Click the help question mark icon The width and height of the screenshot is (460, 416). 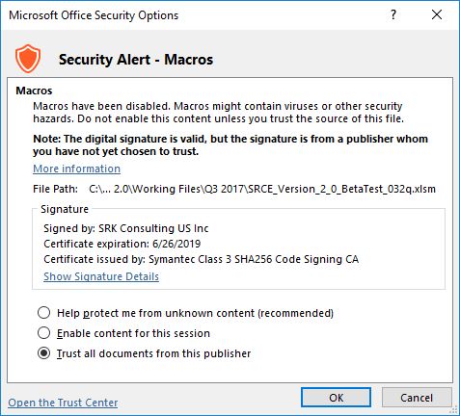393,14
